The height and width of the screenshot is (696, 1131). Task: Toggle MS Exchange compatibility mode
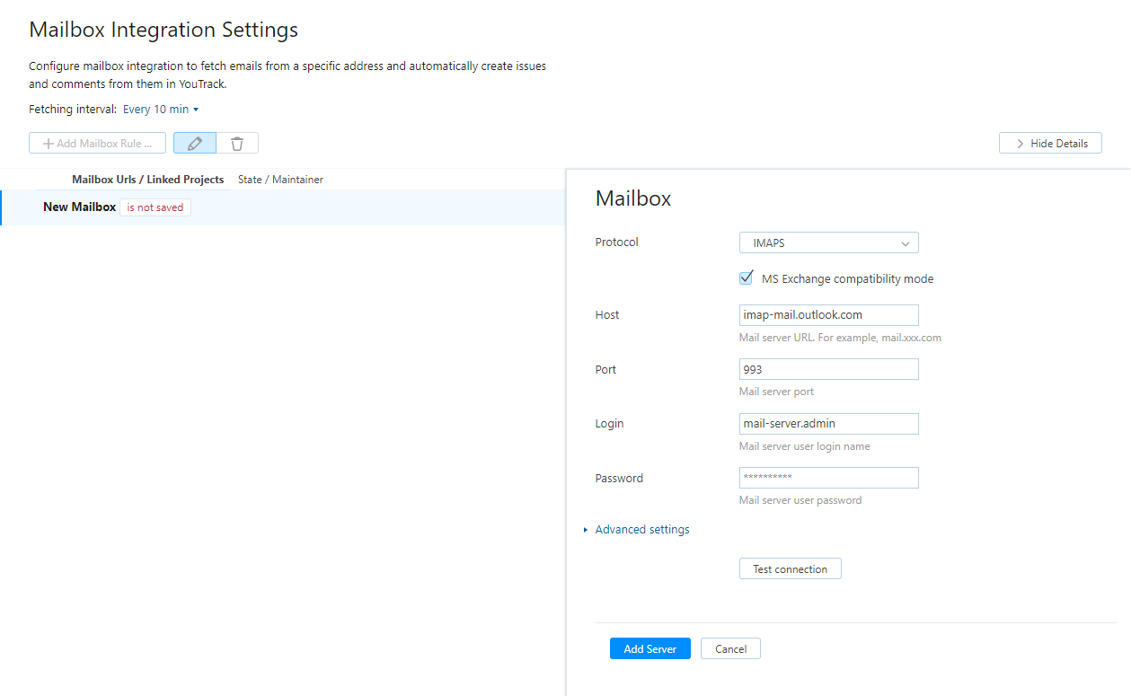tap(746, 278)
